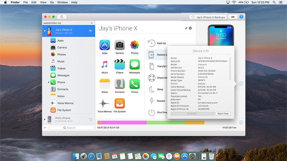Open the Apps icon in main grid

pyautogui.click(x=105, y=45)
